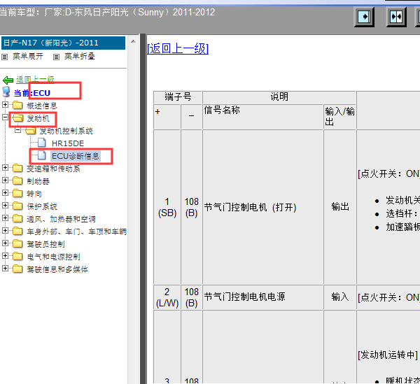Select the 发动机 folder
This screenshot has width=420, height=384.
click(x=38, y=118)
